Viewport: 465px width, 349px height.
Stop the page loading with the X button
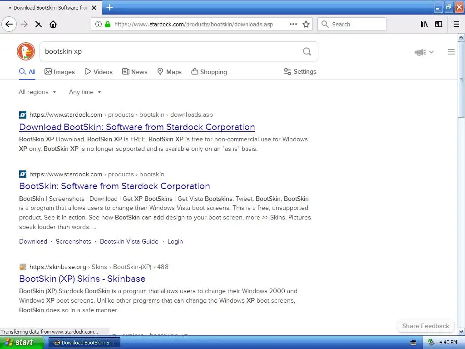click(x=39, y=25)
